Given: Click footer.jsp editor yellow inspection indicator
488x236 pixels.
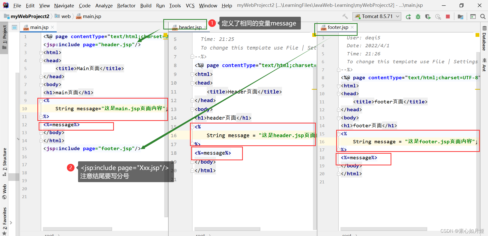Looking at the screenshot, I should 477,35.
